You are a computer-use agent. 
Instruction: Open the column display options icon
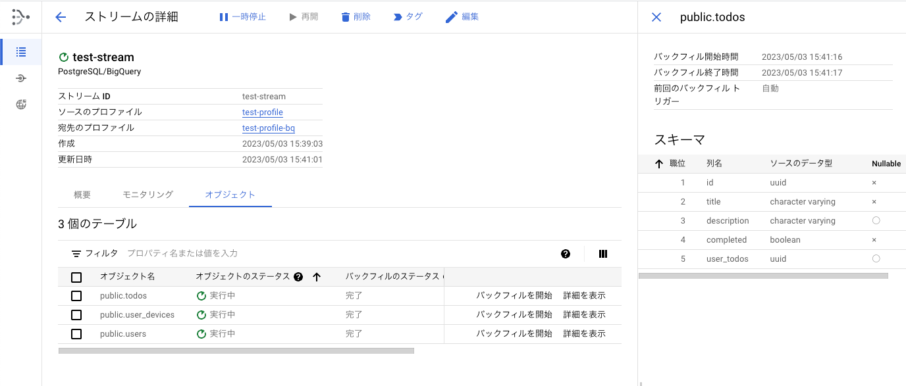(x=603, y=254)
